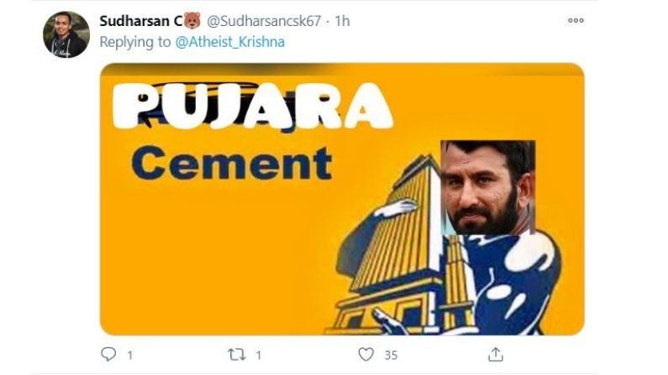Open the 1h timestamp of tweet
This screenshot has width=668, height=375.
pyautogui.click(x=342, y=21)
